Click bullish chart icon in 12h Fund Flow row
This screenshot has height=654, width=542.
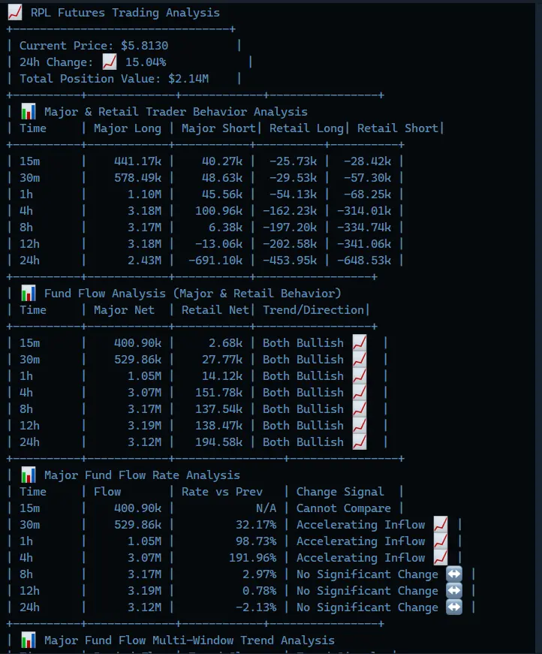click(x=360, y=426)
